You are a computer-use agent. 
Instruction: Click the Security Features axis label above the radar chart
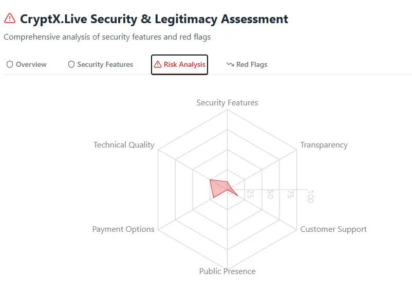[227, 103]
